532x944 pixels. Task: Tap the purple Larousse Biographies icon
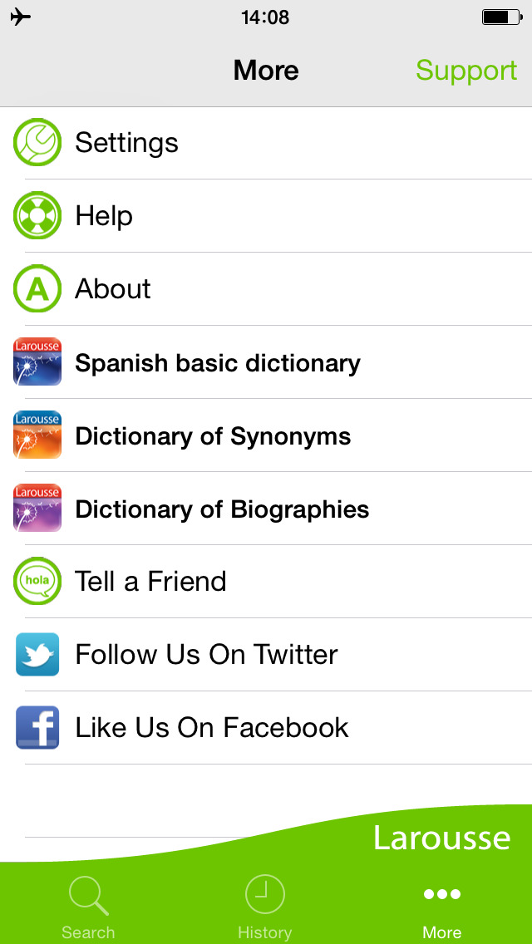37,509
